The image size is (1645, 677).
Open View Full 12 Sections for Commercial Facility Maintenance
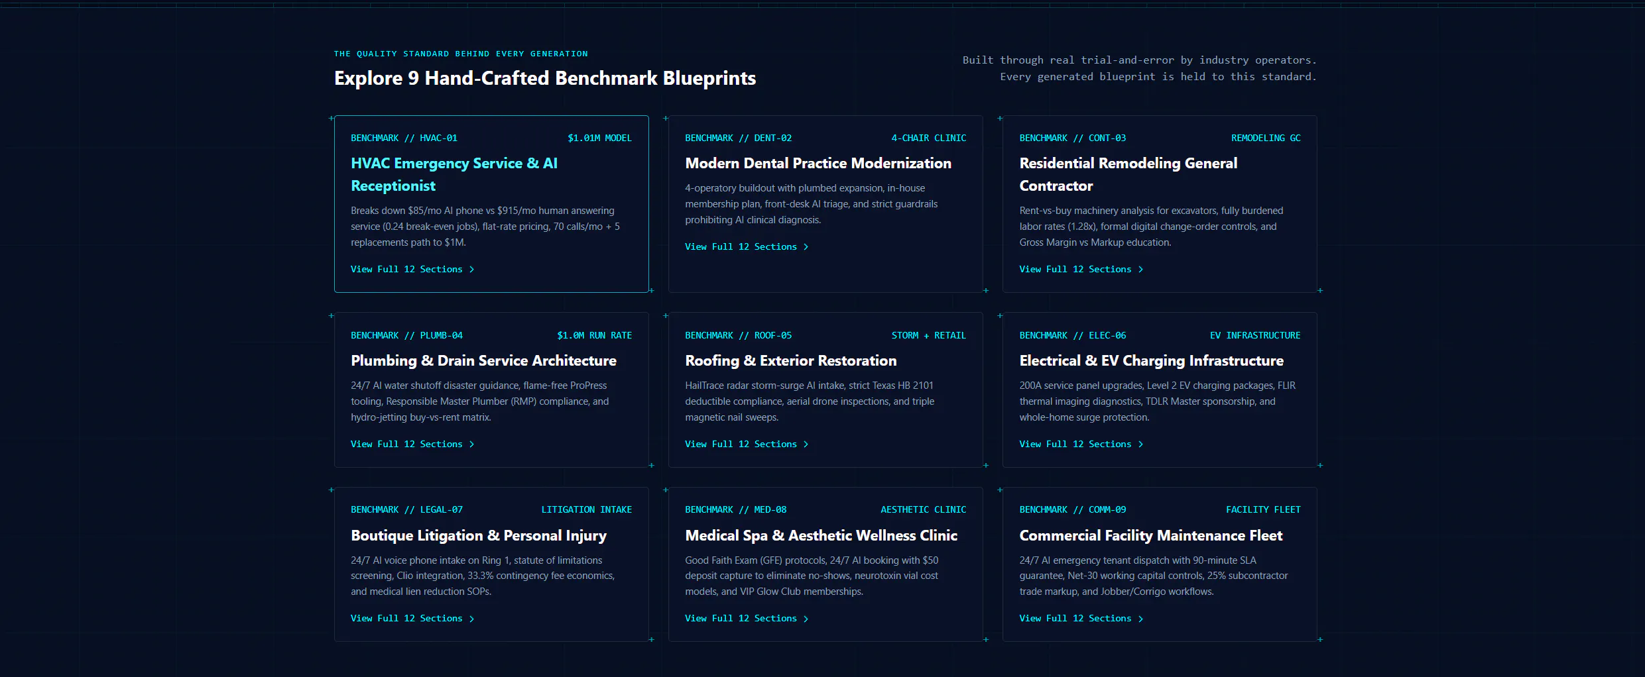[x=1081, y=619]
